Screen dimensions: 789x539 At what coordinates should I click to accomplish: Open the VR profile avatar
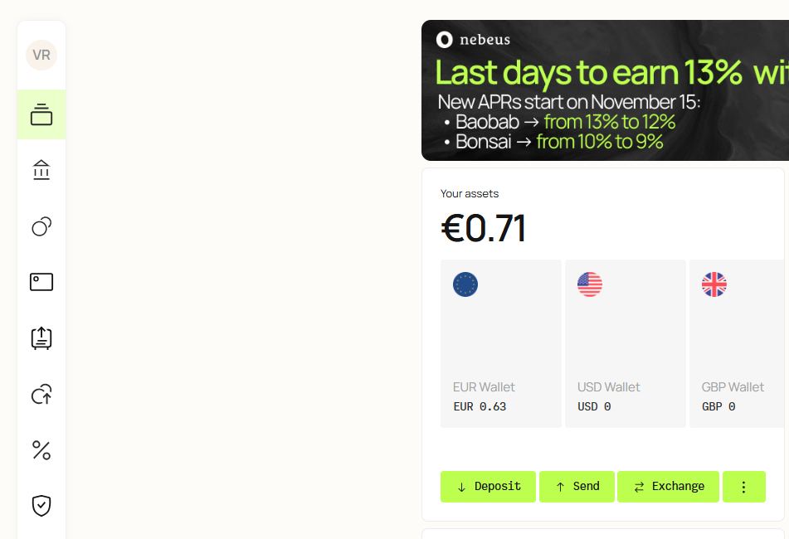tap(41, 56)
